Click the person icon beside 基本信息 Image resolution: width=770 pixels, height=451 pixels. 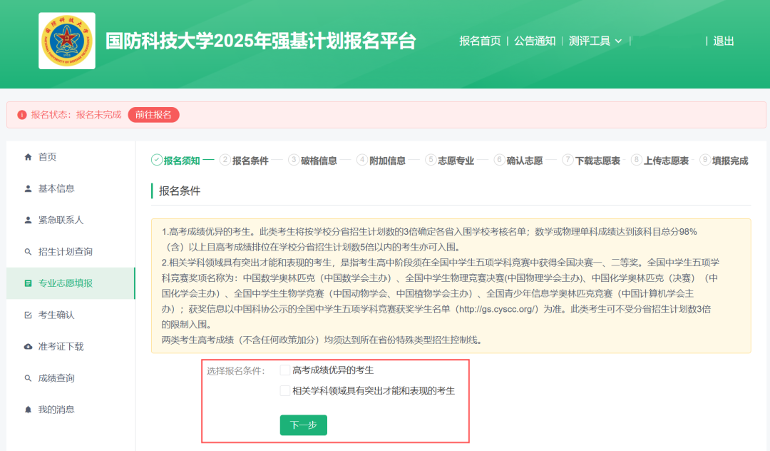(x=28, y=188)
